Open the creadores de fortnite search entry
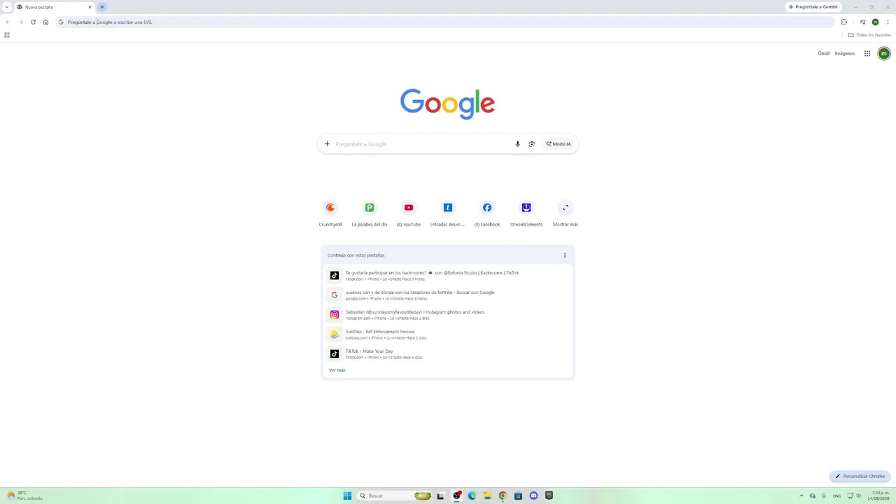896x504 pixels. [x=448, y=295]
